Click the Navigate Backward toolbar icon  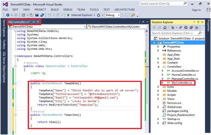point(8,15)
